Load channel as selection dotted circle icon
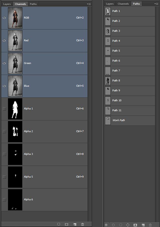Image resolution: width=160 pixels, height=227 pixels. pos(58,224)
